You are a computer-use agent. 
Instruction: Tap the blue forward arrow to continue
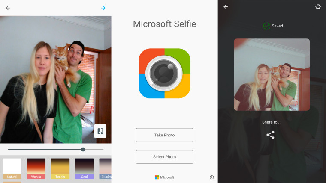(103, 8)
